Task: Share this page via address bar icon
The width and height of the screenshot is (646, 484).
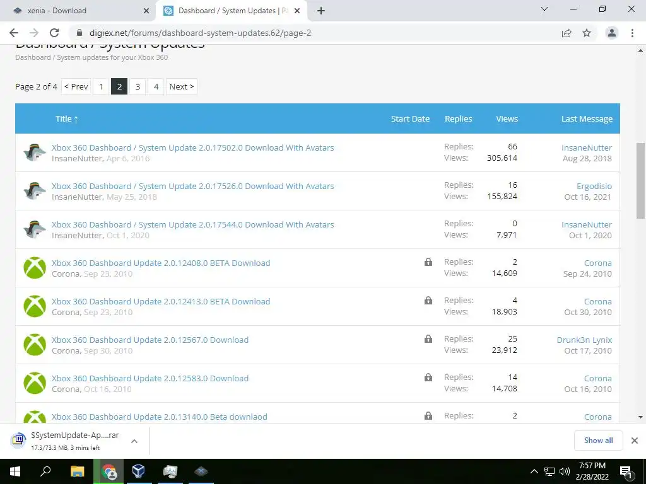Action: pos(567,33)
